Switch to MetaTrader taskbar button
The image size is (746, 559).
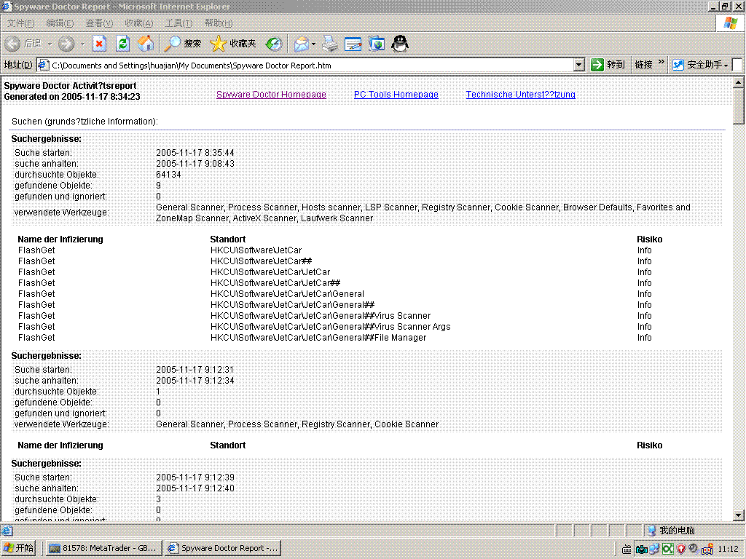[x=103, y=548]
